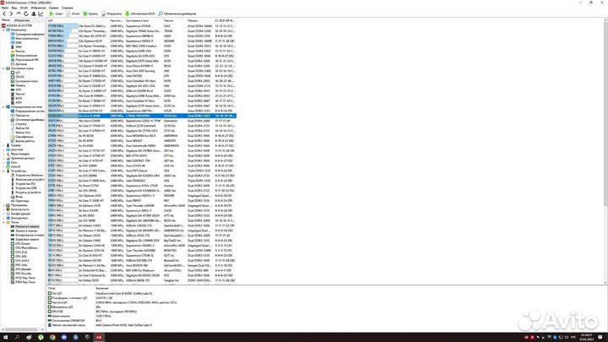Expand the Дисплей tree node
Screen dimensions: 608x342
(6, 149)
